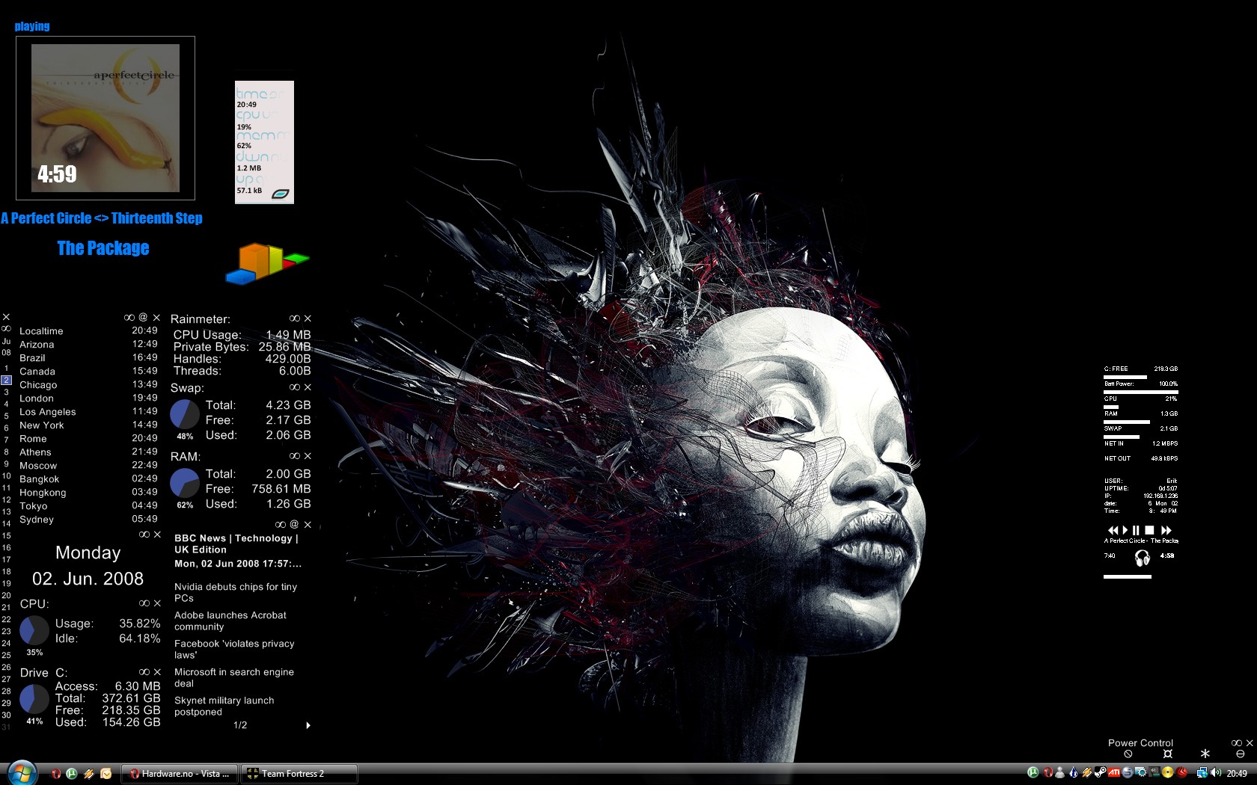Open the volume speaker tray icon
Screen dimensions: 1257x785
1216,772
